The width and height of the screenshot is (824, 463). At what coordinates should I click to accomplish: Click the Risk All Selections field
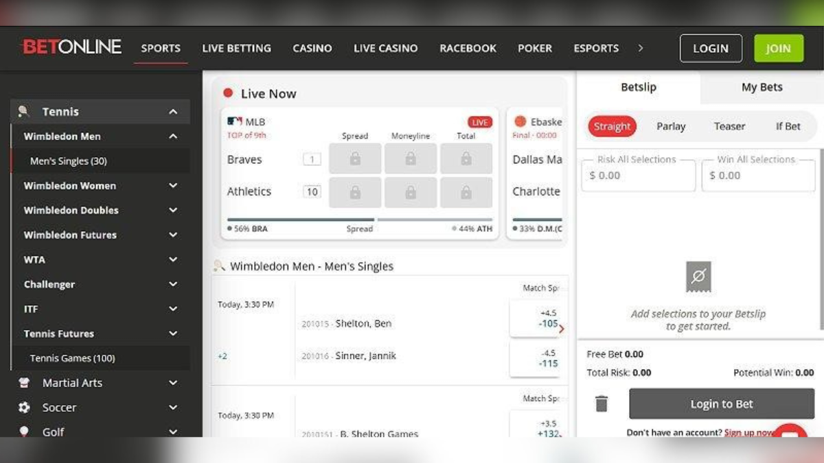pyautogui.click(x=638, y=176)
